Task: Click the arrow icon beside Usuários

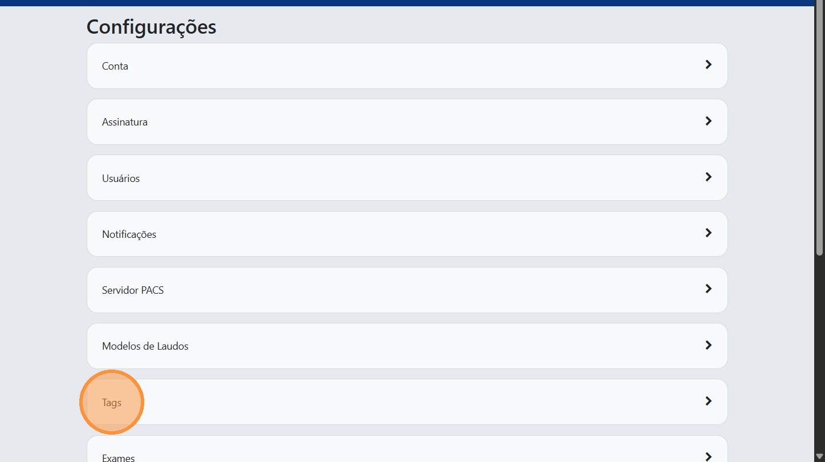Action: [708, 177]
